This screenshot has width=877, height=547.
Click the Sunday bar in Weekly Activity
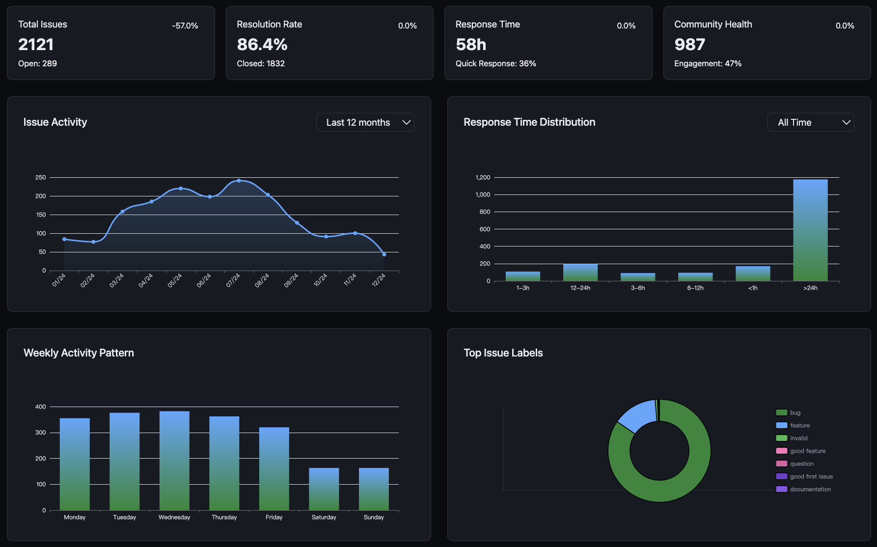(374, 489)
